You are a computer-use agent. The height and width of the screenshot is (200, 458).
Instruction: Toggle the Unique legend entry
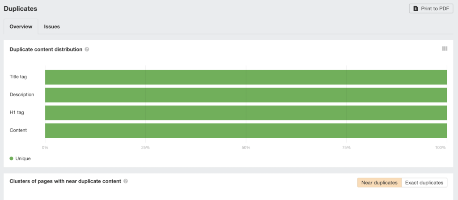(x=20, y=158)
